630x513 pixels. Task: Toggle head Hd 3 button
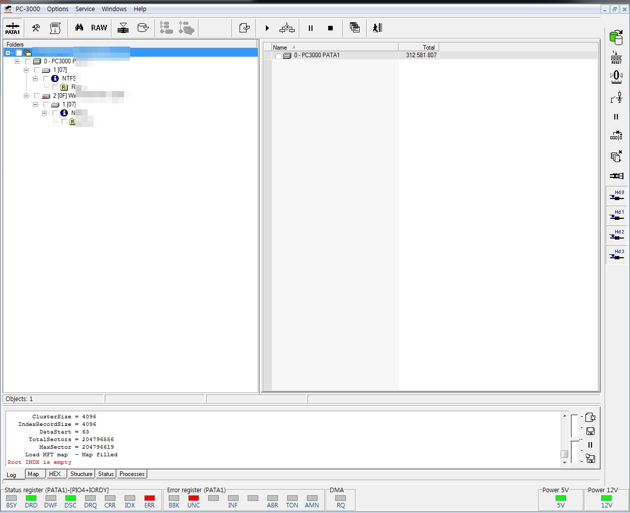(616, 255)
